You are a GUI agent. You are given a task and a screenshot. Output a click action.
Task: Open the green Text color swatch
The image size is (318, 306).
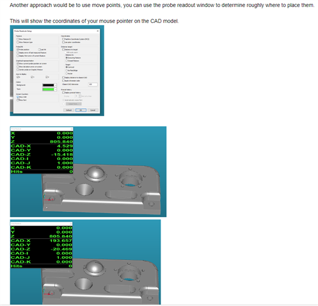[48, 90]
